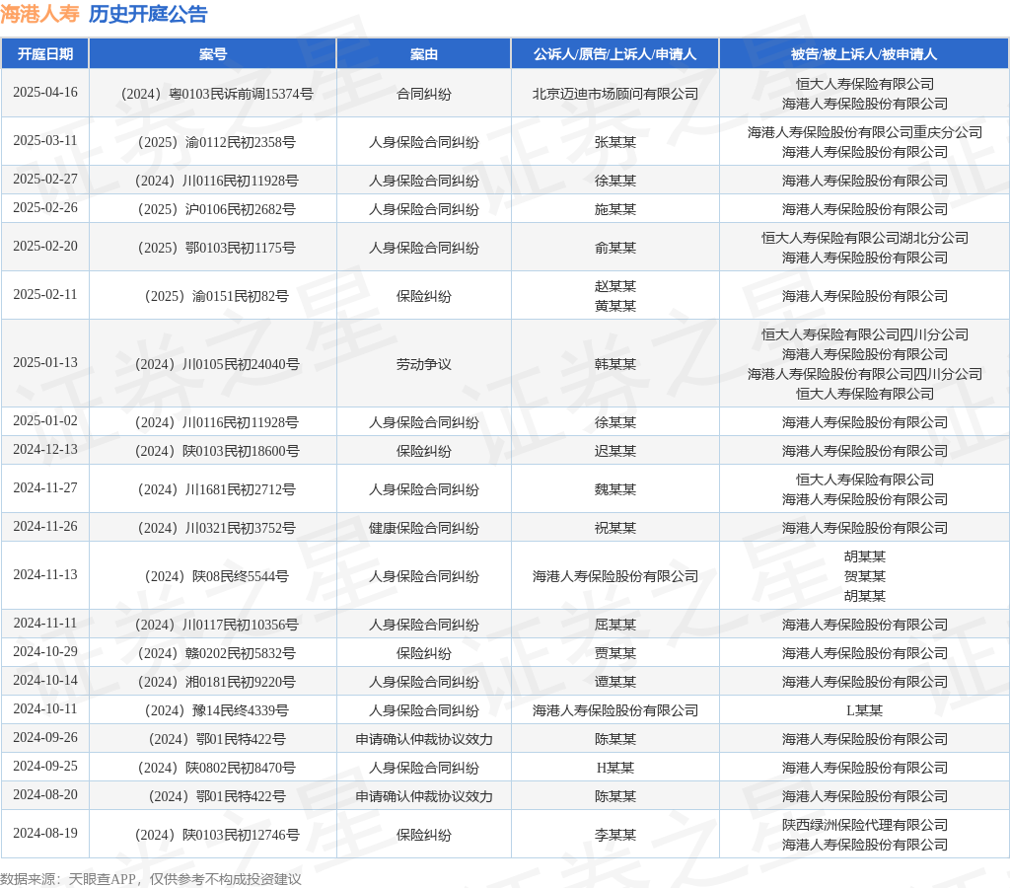
Task: Click case number 川0117民初10356号
Action: pyautogui.click(x=217, y=626)
